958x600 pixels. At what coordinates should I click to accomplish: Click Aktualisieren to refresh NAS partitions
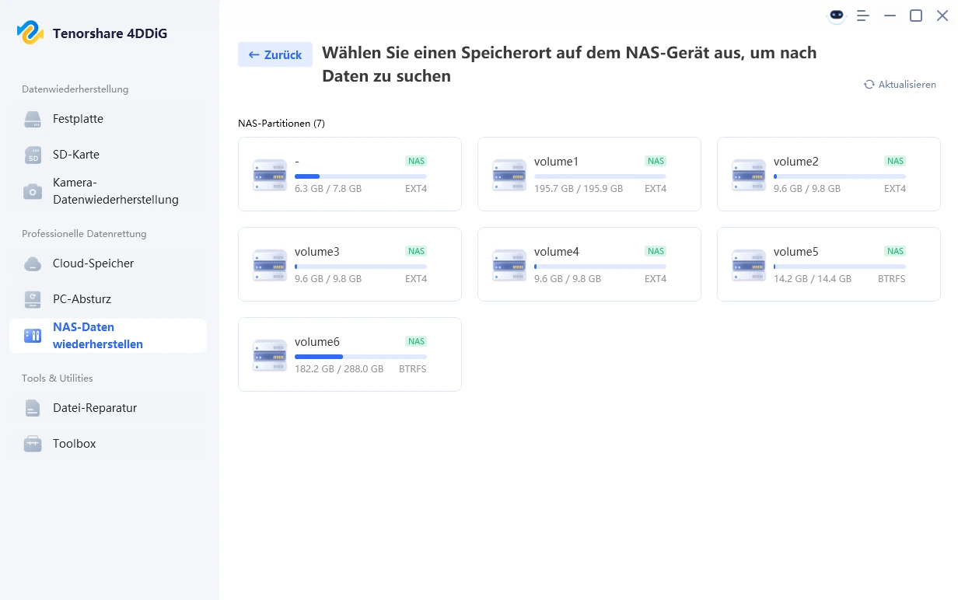(907, 84)
